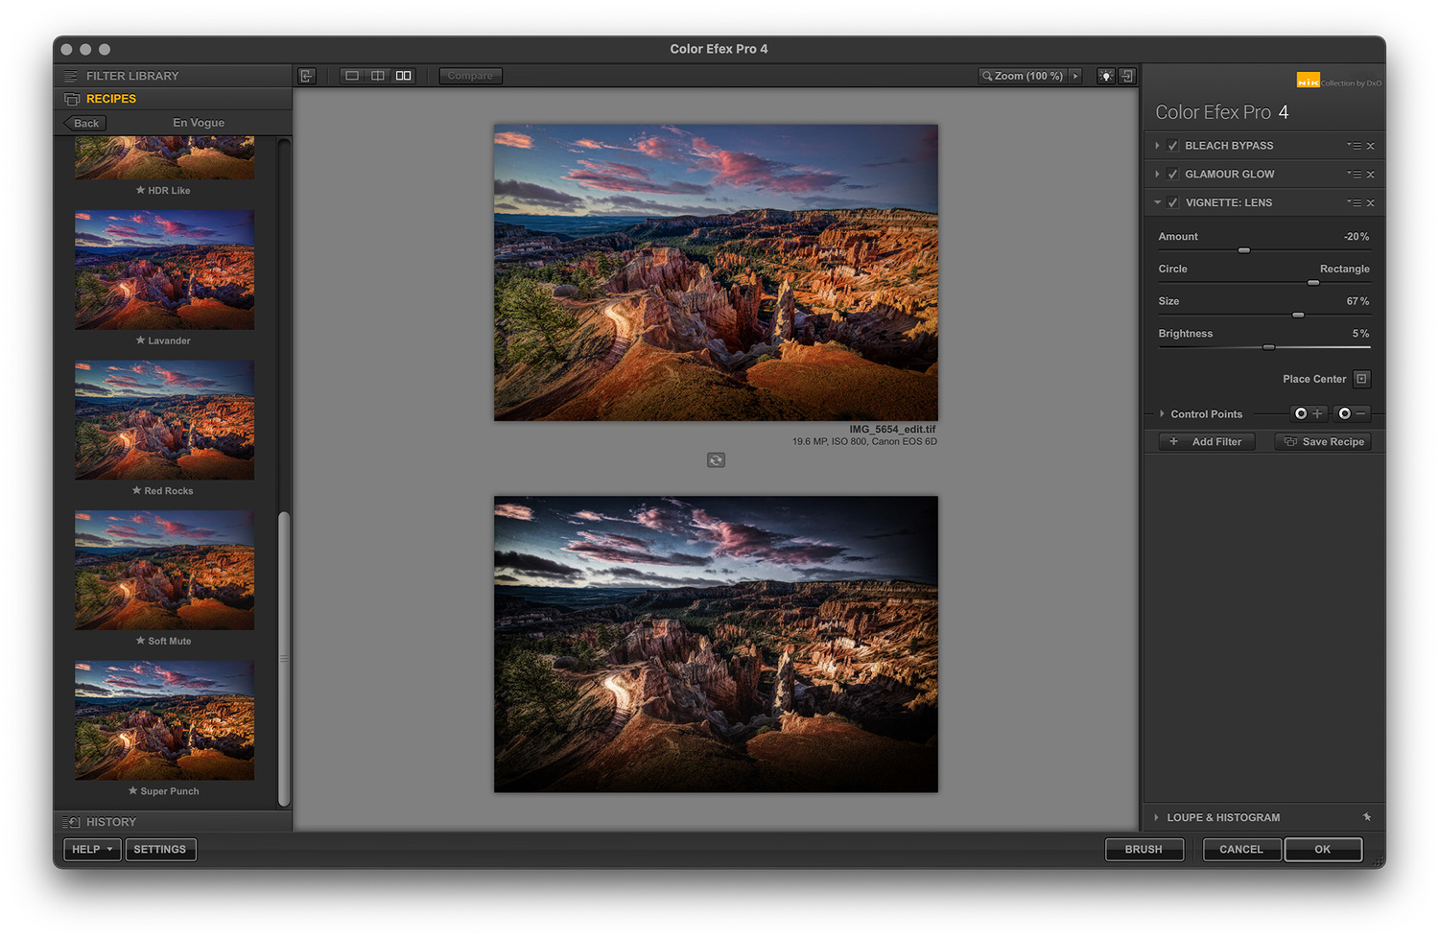
Task: Hide the left filter panel with the toolbar icon
Action: coord(307,76)
